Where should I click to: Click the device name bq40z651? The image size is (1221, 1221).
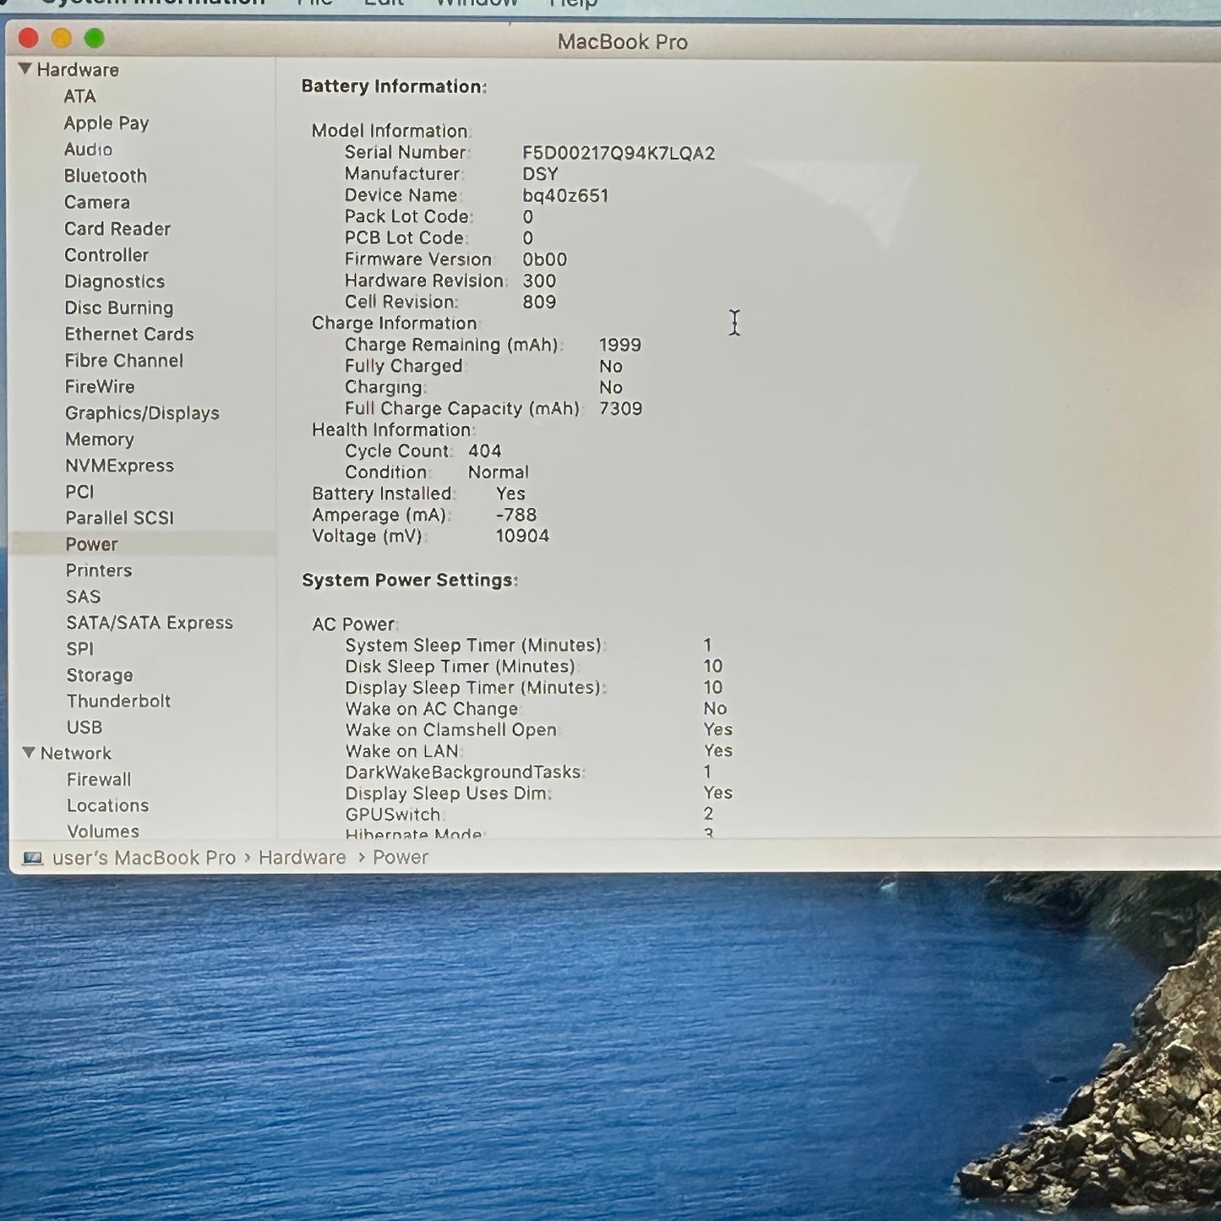click(x=565, y=195)
